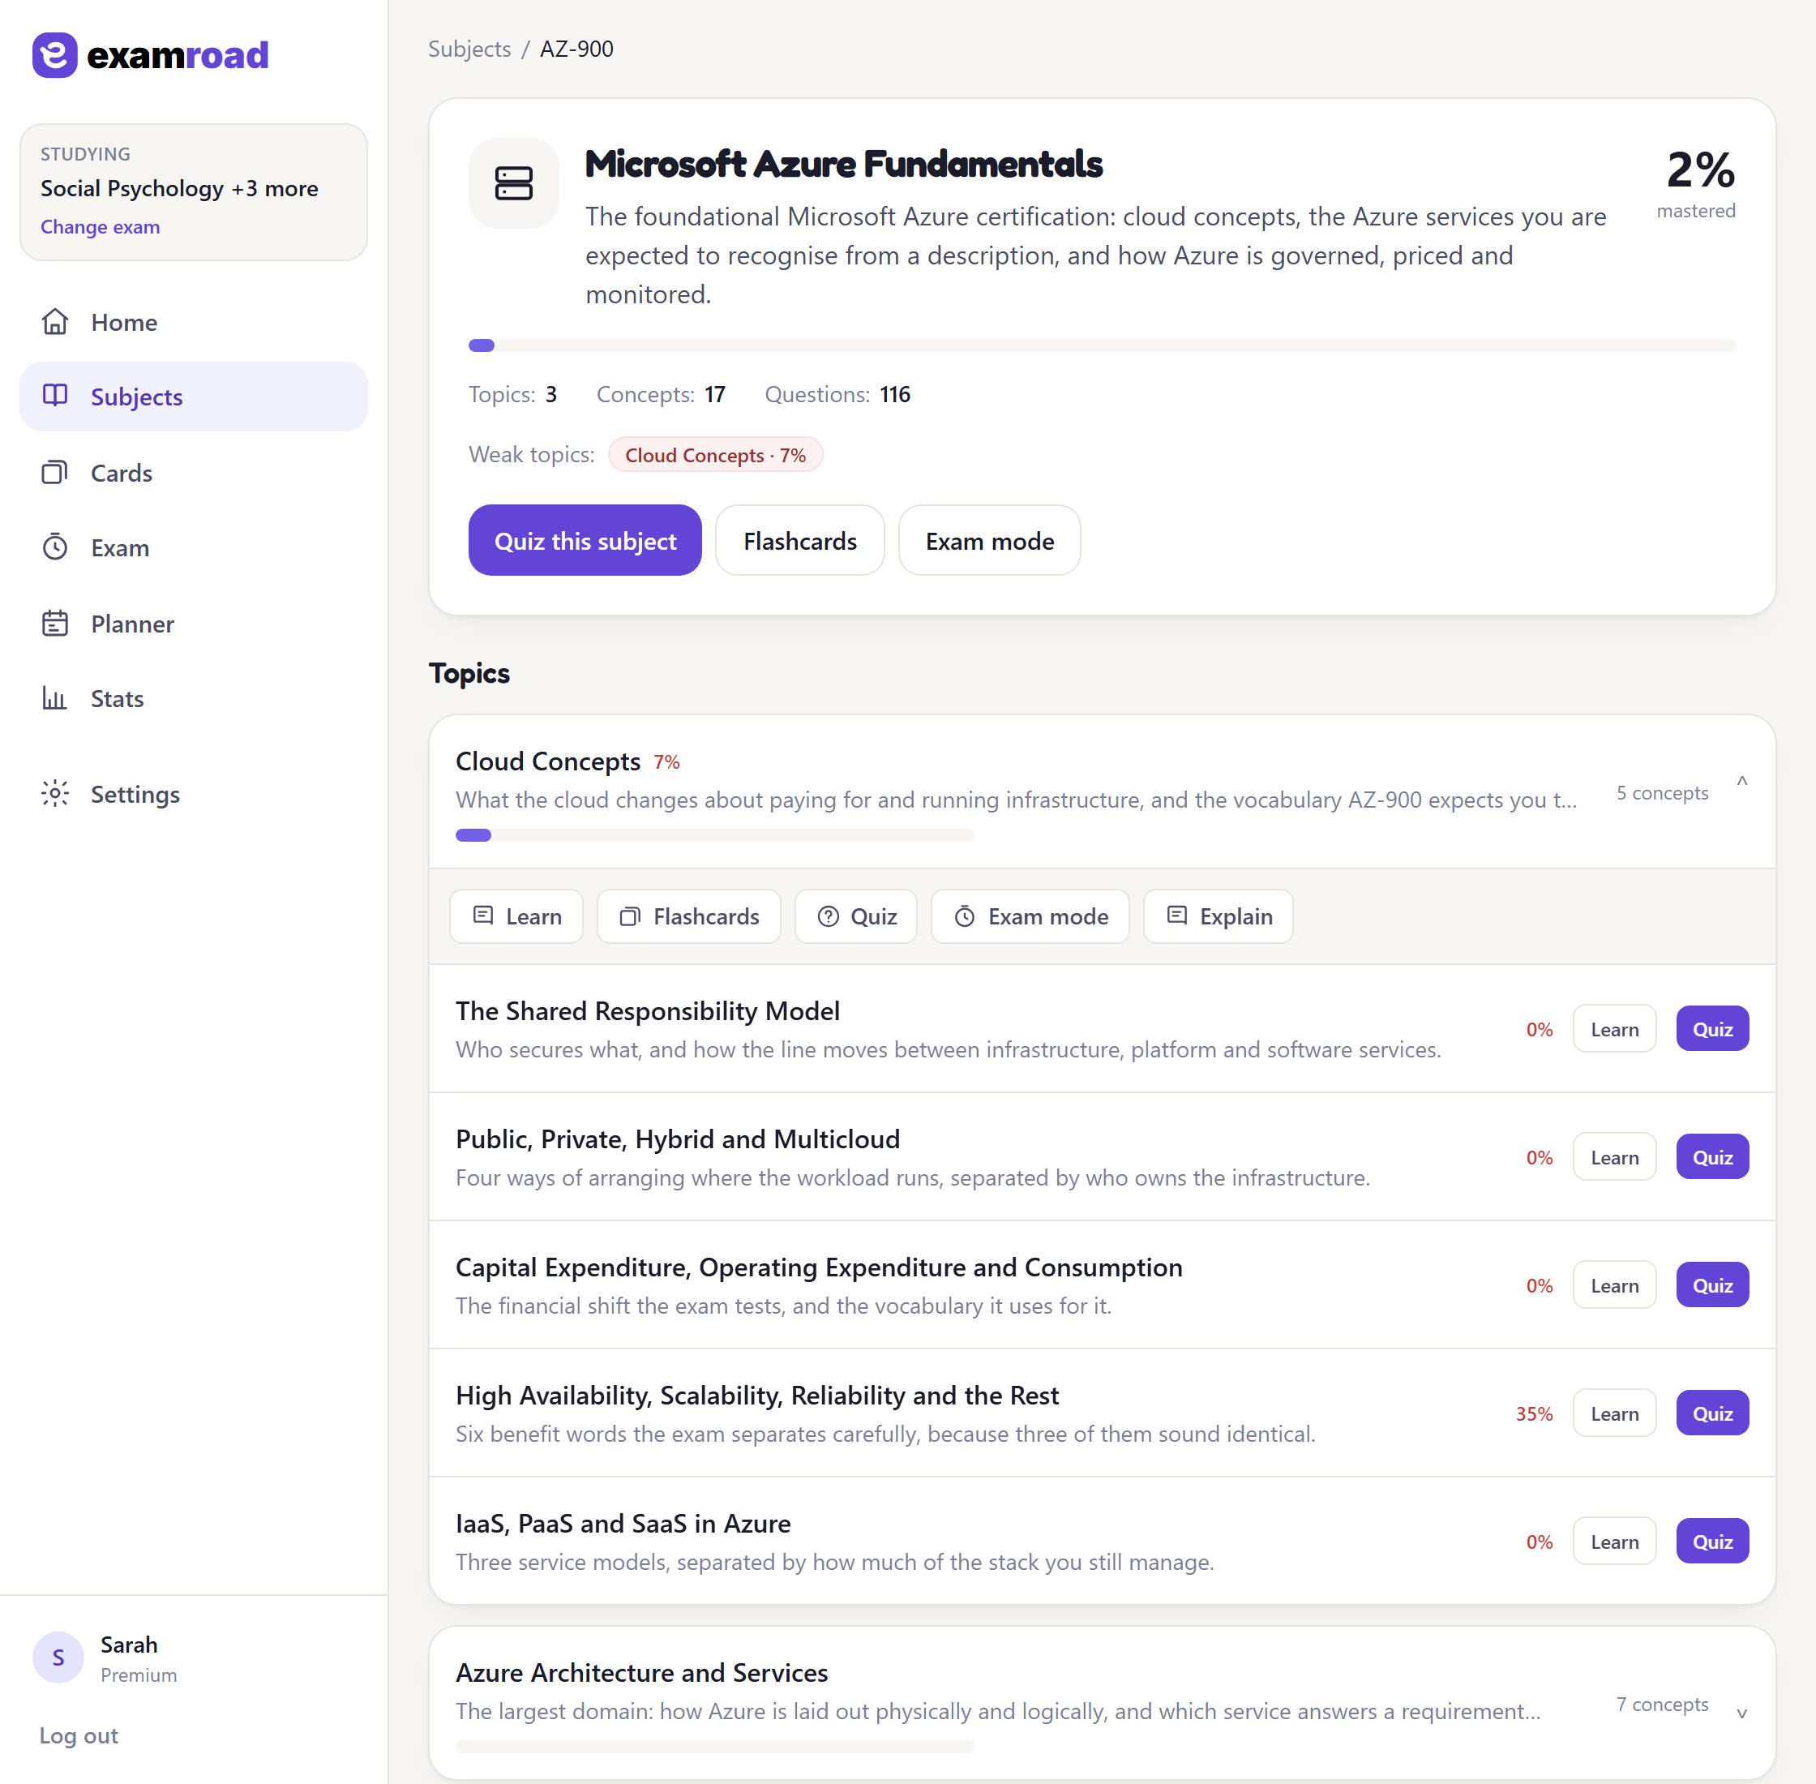1816x1784 pixels.
Task: Learn High Availability, Scalability, Reliability concept
Action: [x=1615, y=1413]
